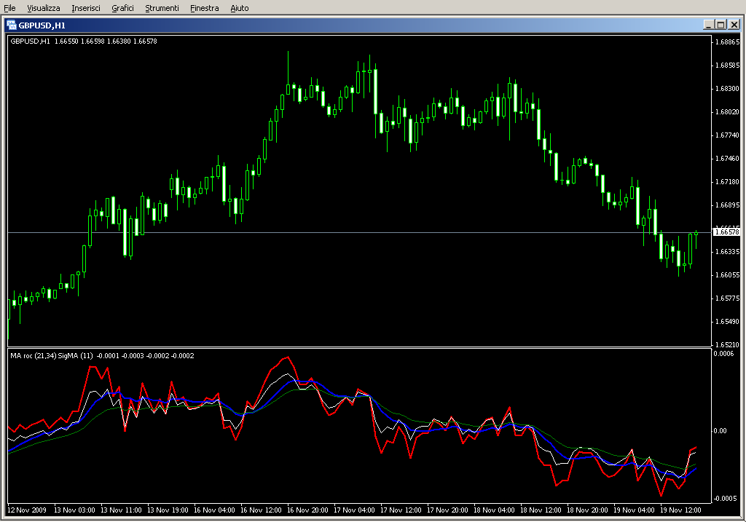Click the 1.67180 price scale label
This screenshot has width=746, height=522.
(728, 181)
